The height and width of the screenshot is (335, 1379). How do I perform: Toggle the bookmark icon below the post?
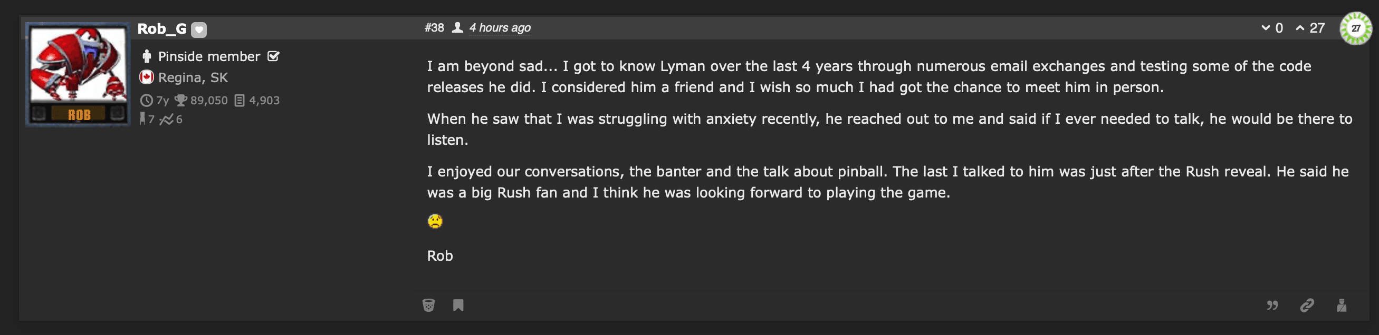click(x=458, y=305)
